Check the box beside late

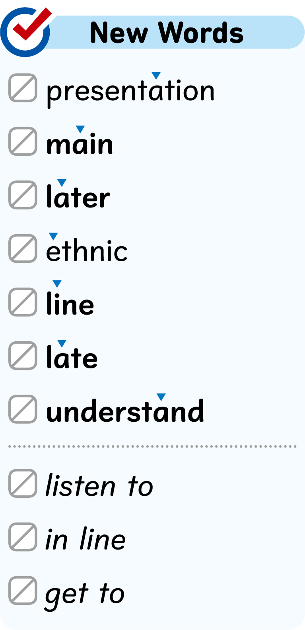23,356
